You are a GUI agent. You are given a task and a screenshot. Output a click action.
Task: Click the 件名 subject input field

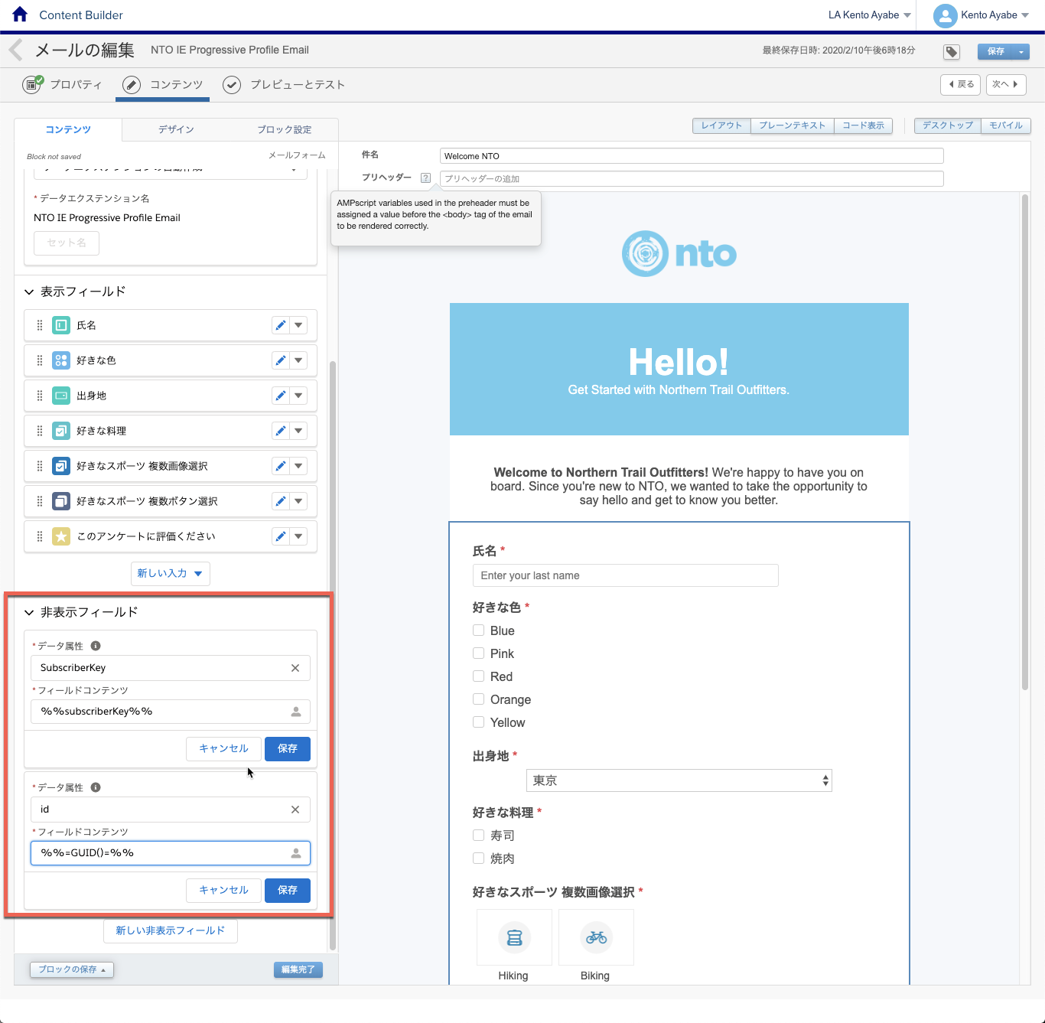tap(692, 156)
